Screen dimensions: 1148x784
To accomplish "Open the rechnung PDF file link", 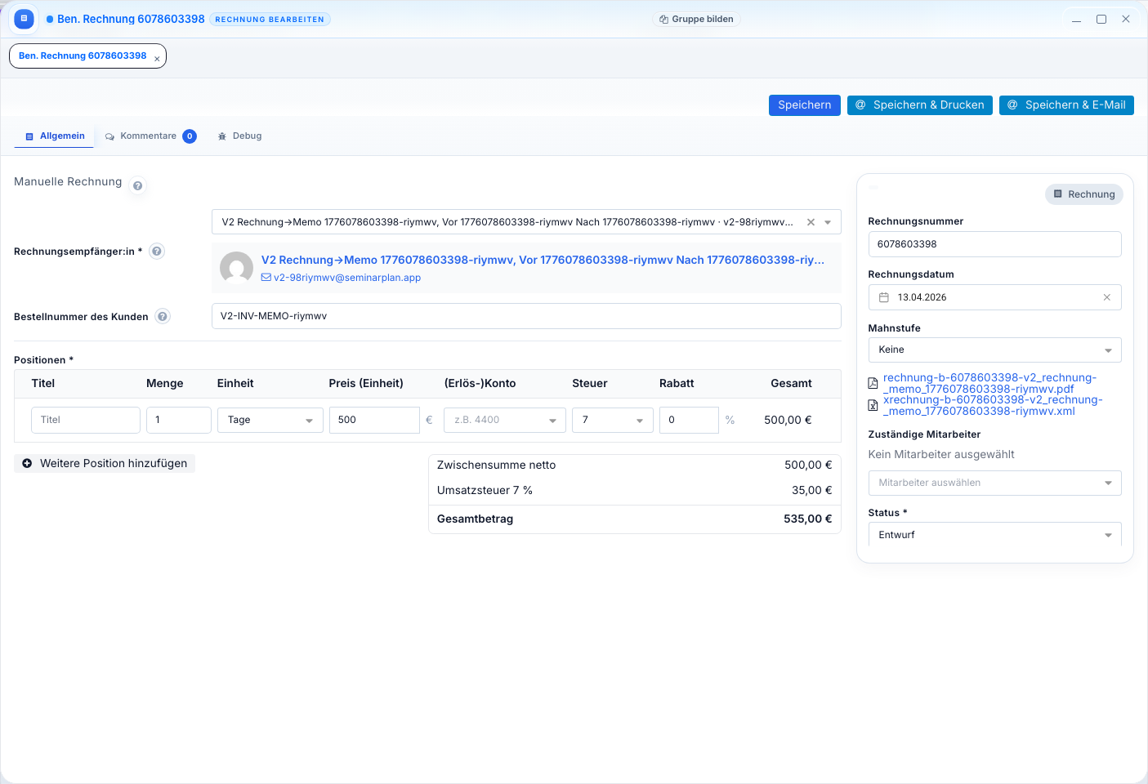I will (989, 383).
